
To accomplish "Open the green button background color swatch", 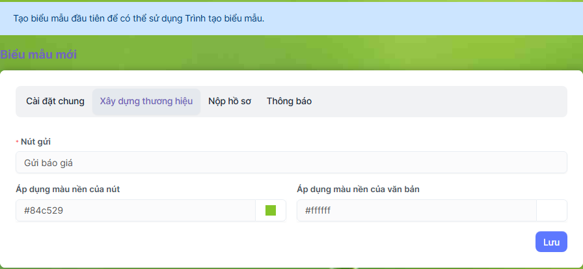I will coord(271,210).
